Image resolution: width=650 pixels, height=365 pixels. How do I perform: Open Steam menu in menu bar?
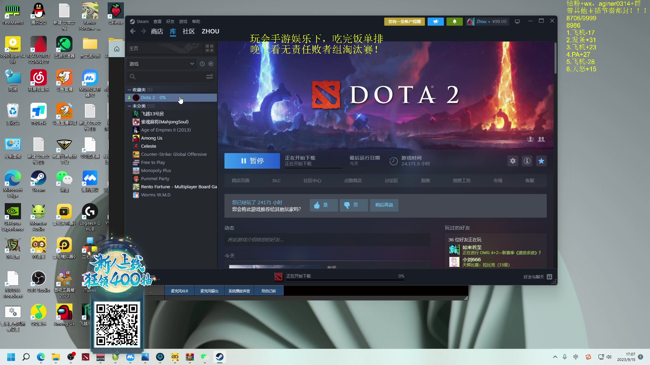pos(143,22)
